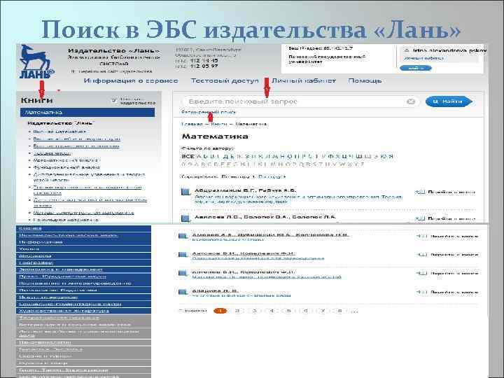Sort the list by По году

[x=272, y=177]
